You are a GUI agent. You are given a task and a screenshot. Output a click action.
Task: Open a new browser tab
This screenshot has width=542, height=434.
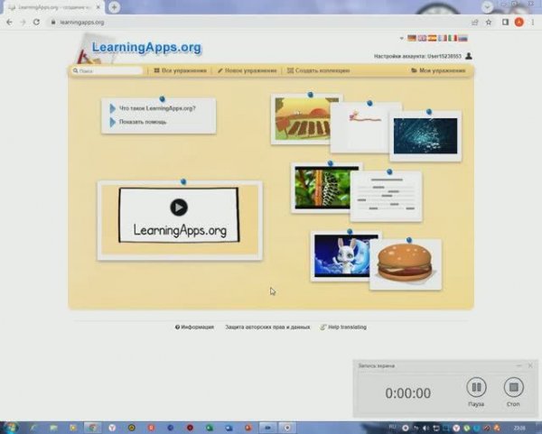114,7
